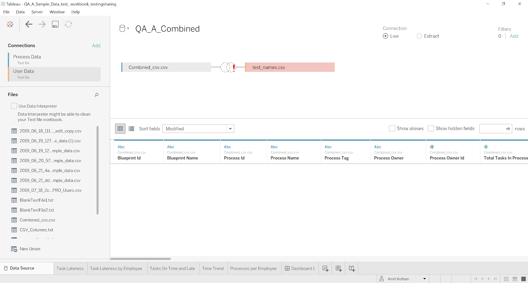Click the data grid horizontal scrollbar

point(141,259)
